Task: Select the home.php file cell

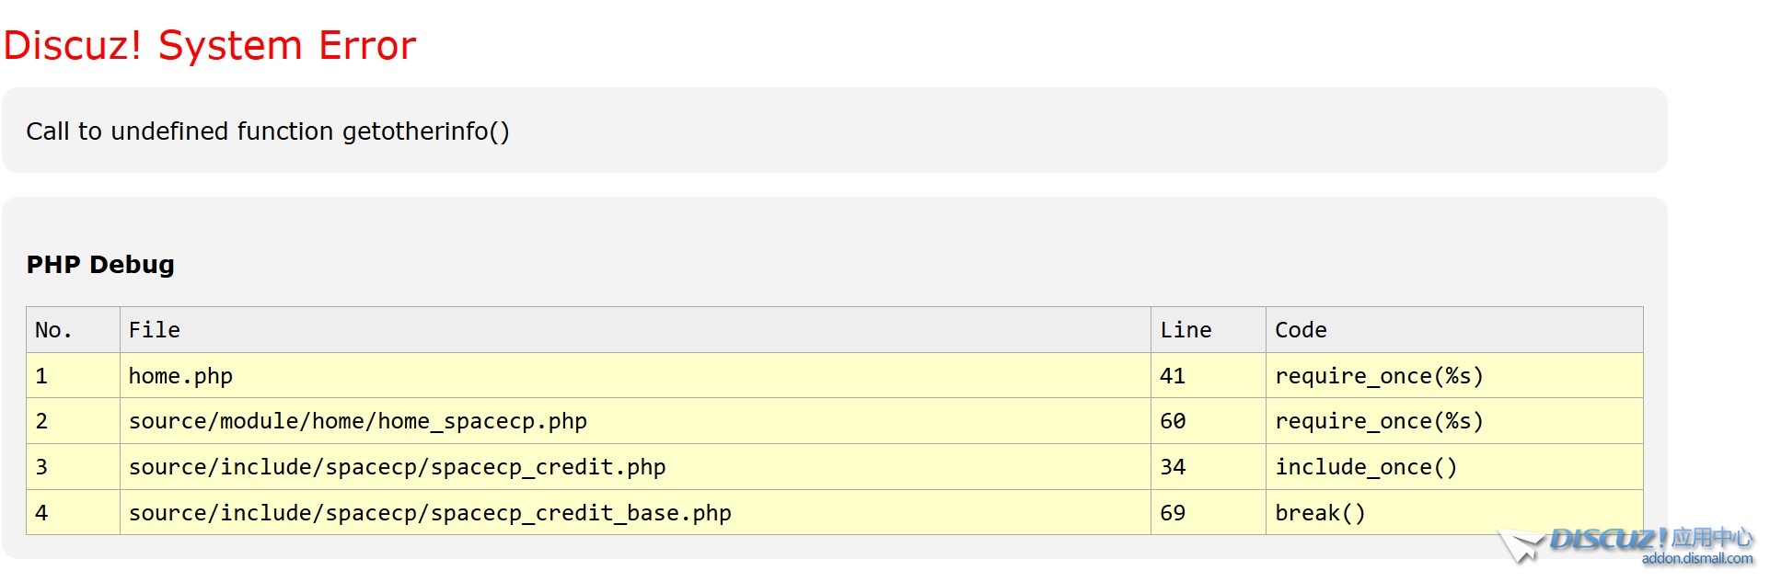Action: [x=180, y=376]
